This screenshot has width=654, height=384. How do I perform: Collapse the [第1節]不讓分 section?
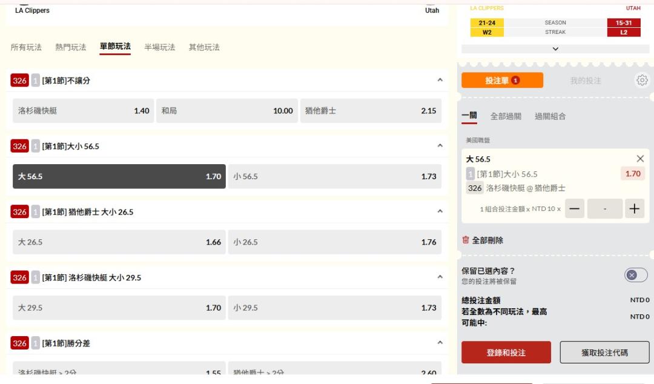(x=440, y=80)
